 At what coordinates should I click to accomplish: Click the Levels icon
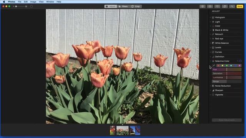(x=213, y=48)
